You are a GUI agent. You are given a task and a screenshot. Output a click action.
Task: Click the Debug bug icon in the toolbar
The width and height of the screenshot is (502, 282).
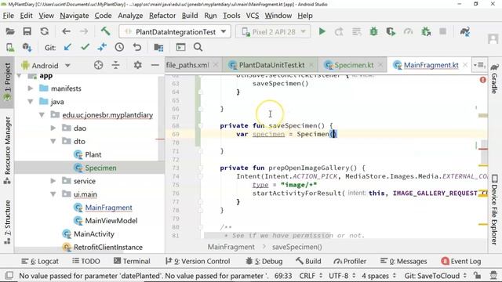click(373, 31)
